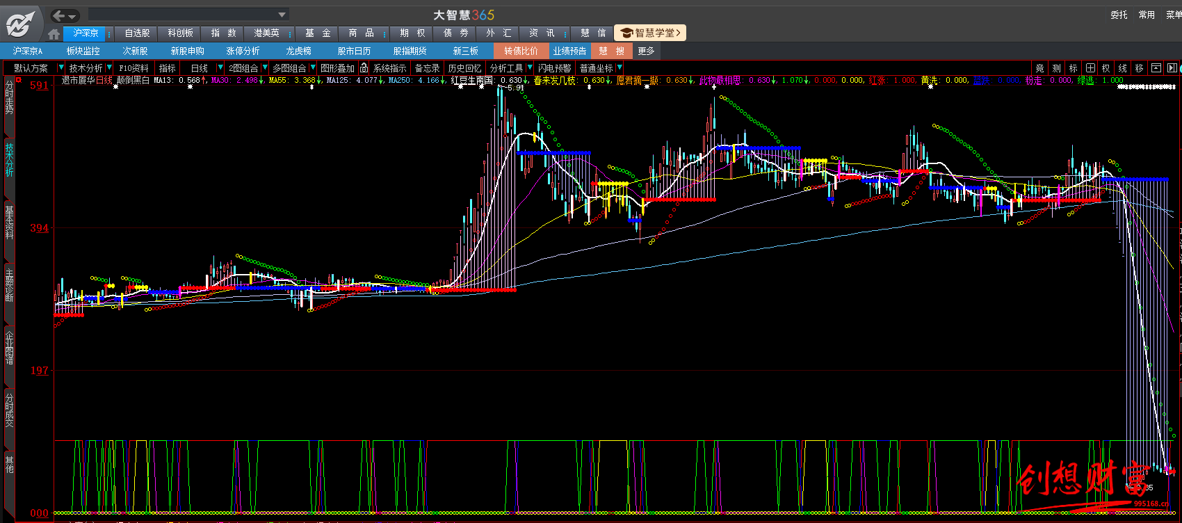Click 更多 to show more items

pyautogui.click(x=646, y=51)
